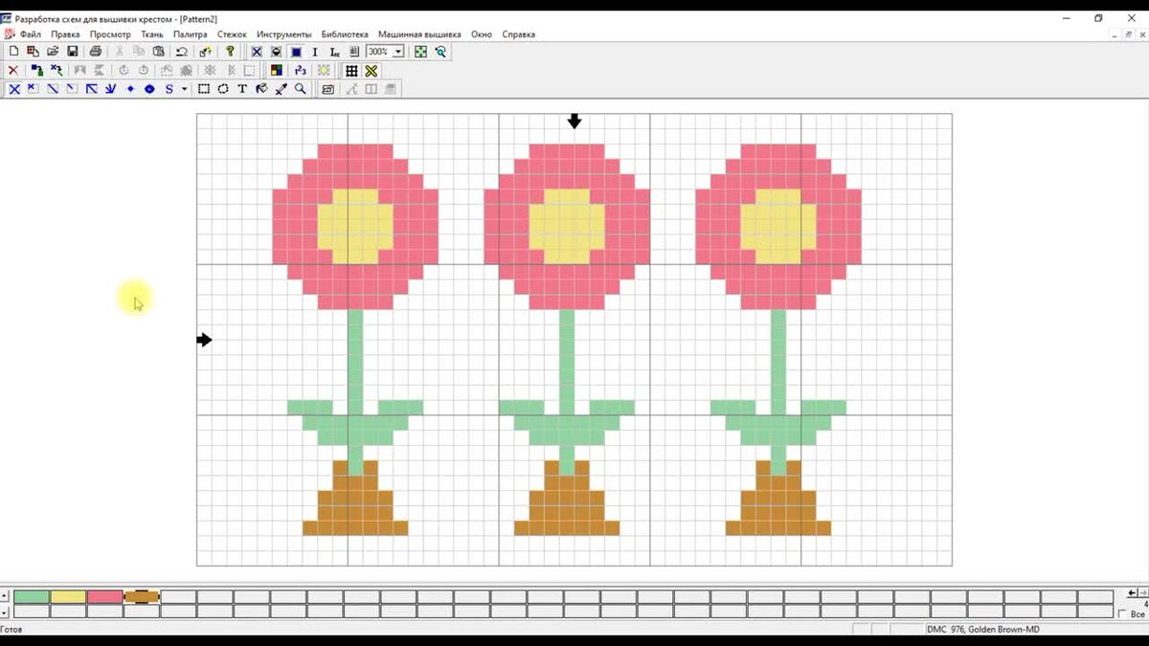Select the pink palette color swatch
Screen dimensions: 1149x646
105,596
